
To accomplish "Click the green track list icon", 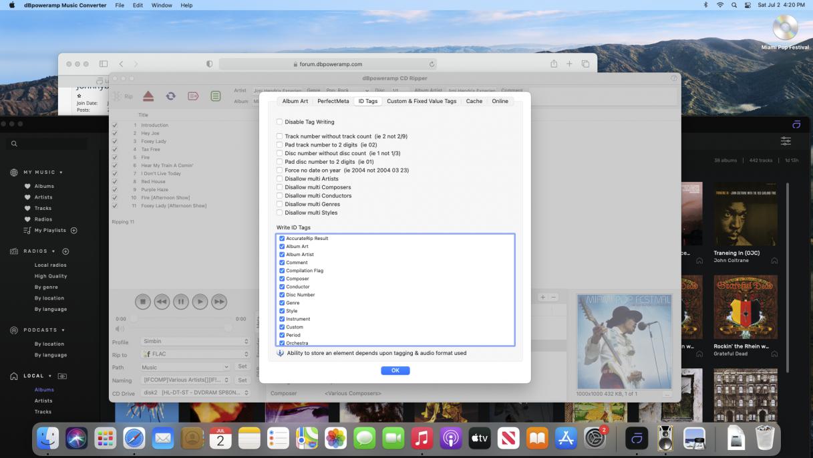I will click(216, 96).
